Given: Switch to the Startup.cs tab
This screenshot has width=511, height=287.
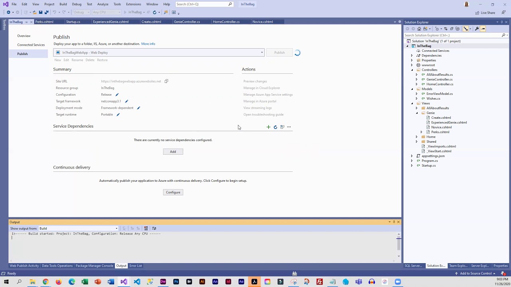Looking at the screenshot, I should [73, 22].
